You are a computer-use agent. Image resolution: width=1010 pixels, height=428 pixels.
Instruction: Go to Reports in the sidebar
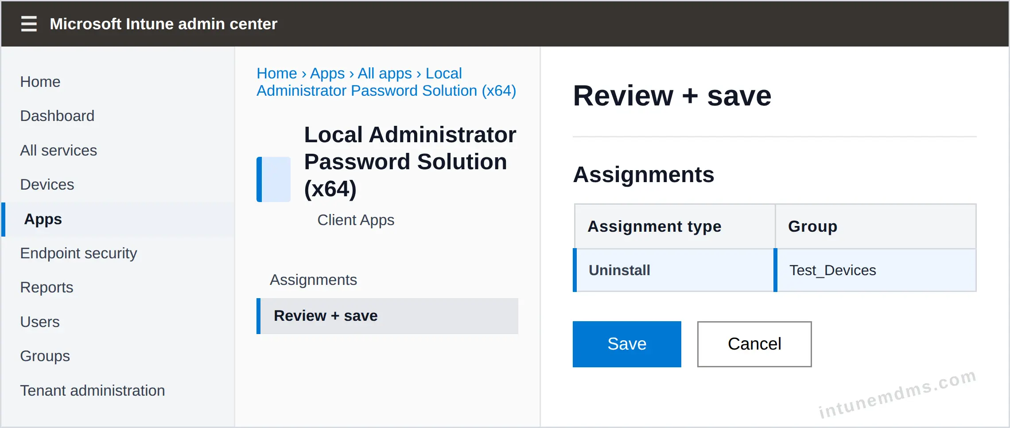click(47, 288)
